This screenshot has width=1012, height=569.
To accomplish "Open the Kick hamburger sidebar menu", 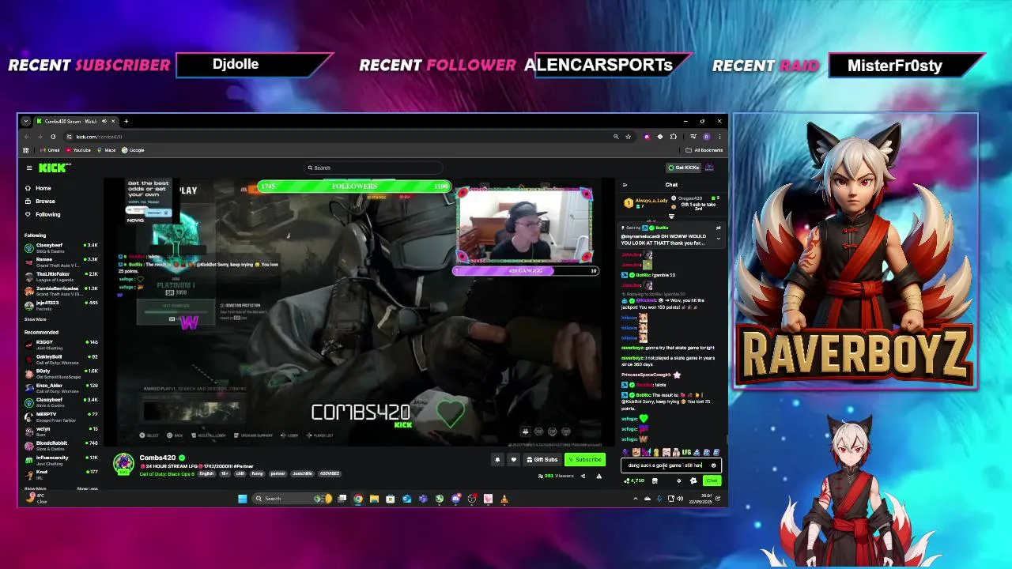I will coord(29,168).
